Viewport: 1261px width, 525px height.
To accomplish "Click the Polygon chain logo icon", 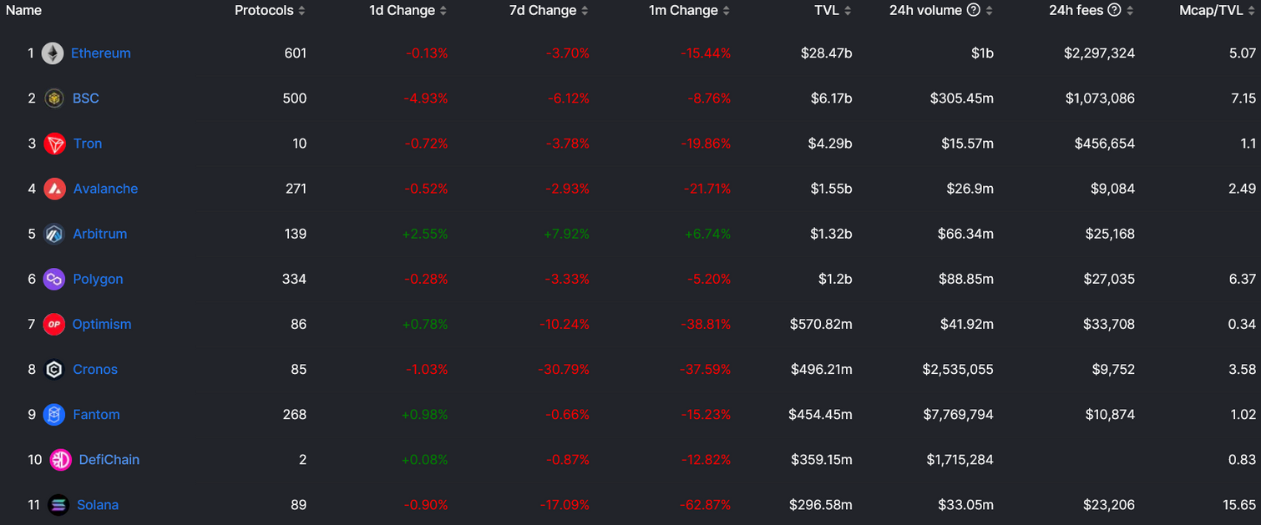I will click(54, 279).
